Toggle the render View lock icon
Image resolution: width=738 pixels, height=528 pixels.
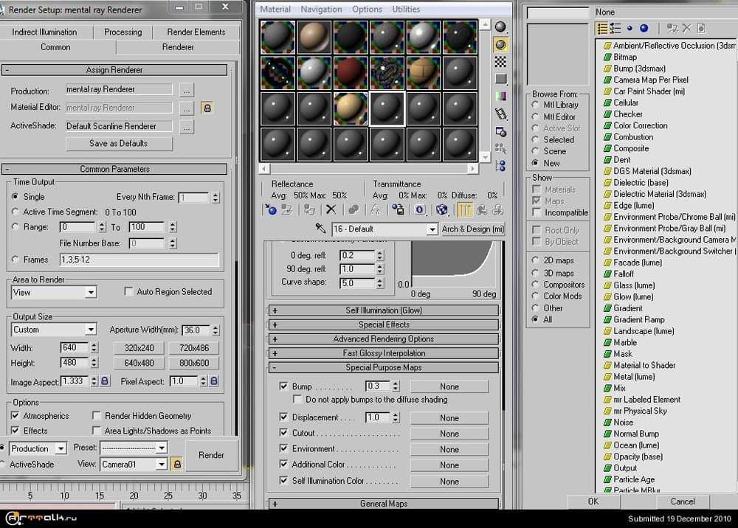tap(177, 464)
